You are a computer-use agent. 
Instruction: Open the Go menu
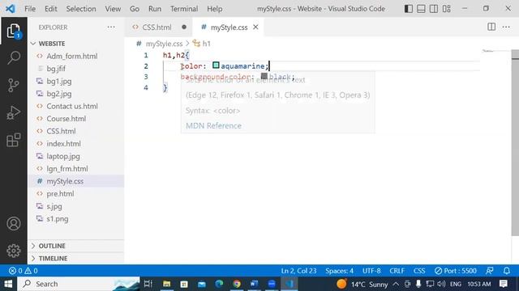click(135, 9)
